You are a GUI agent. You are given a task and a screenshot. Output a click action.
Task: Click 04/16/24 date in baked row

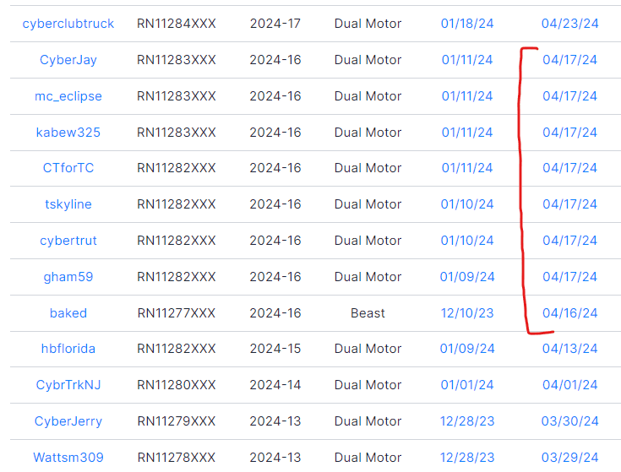[570, 313]
